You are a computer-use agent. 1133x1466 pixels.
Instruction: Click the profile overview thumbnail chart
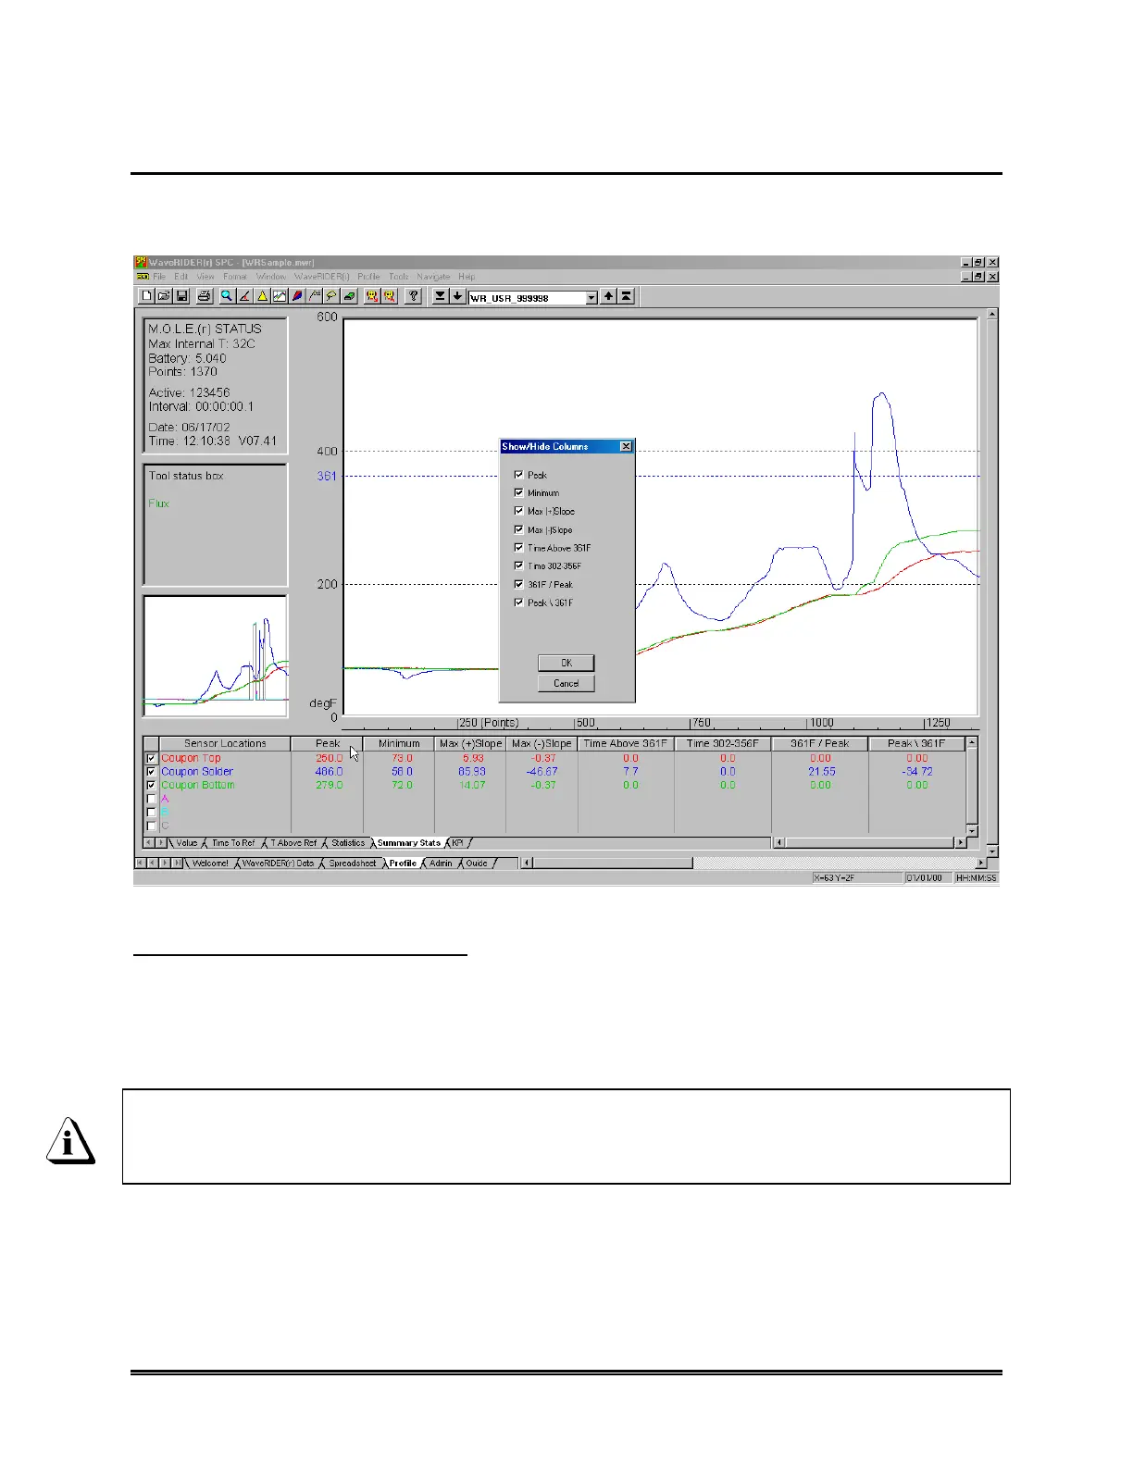[215, 656]
